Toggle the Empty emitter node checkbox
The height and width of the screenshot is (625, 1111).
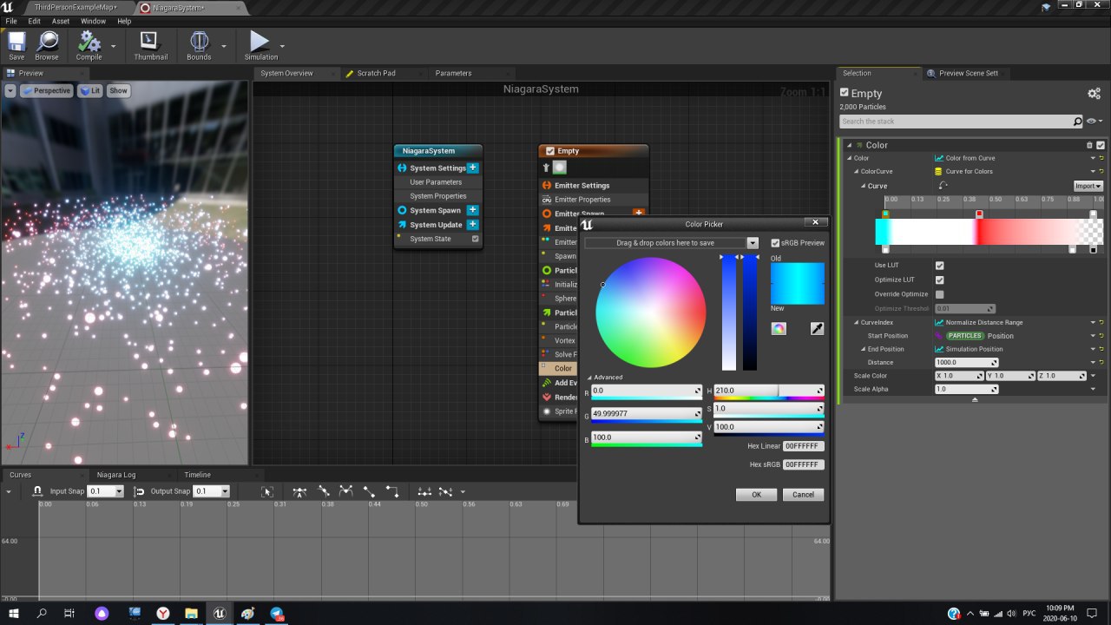[549, 151]
